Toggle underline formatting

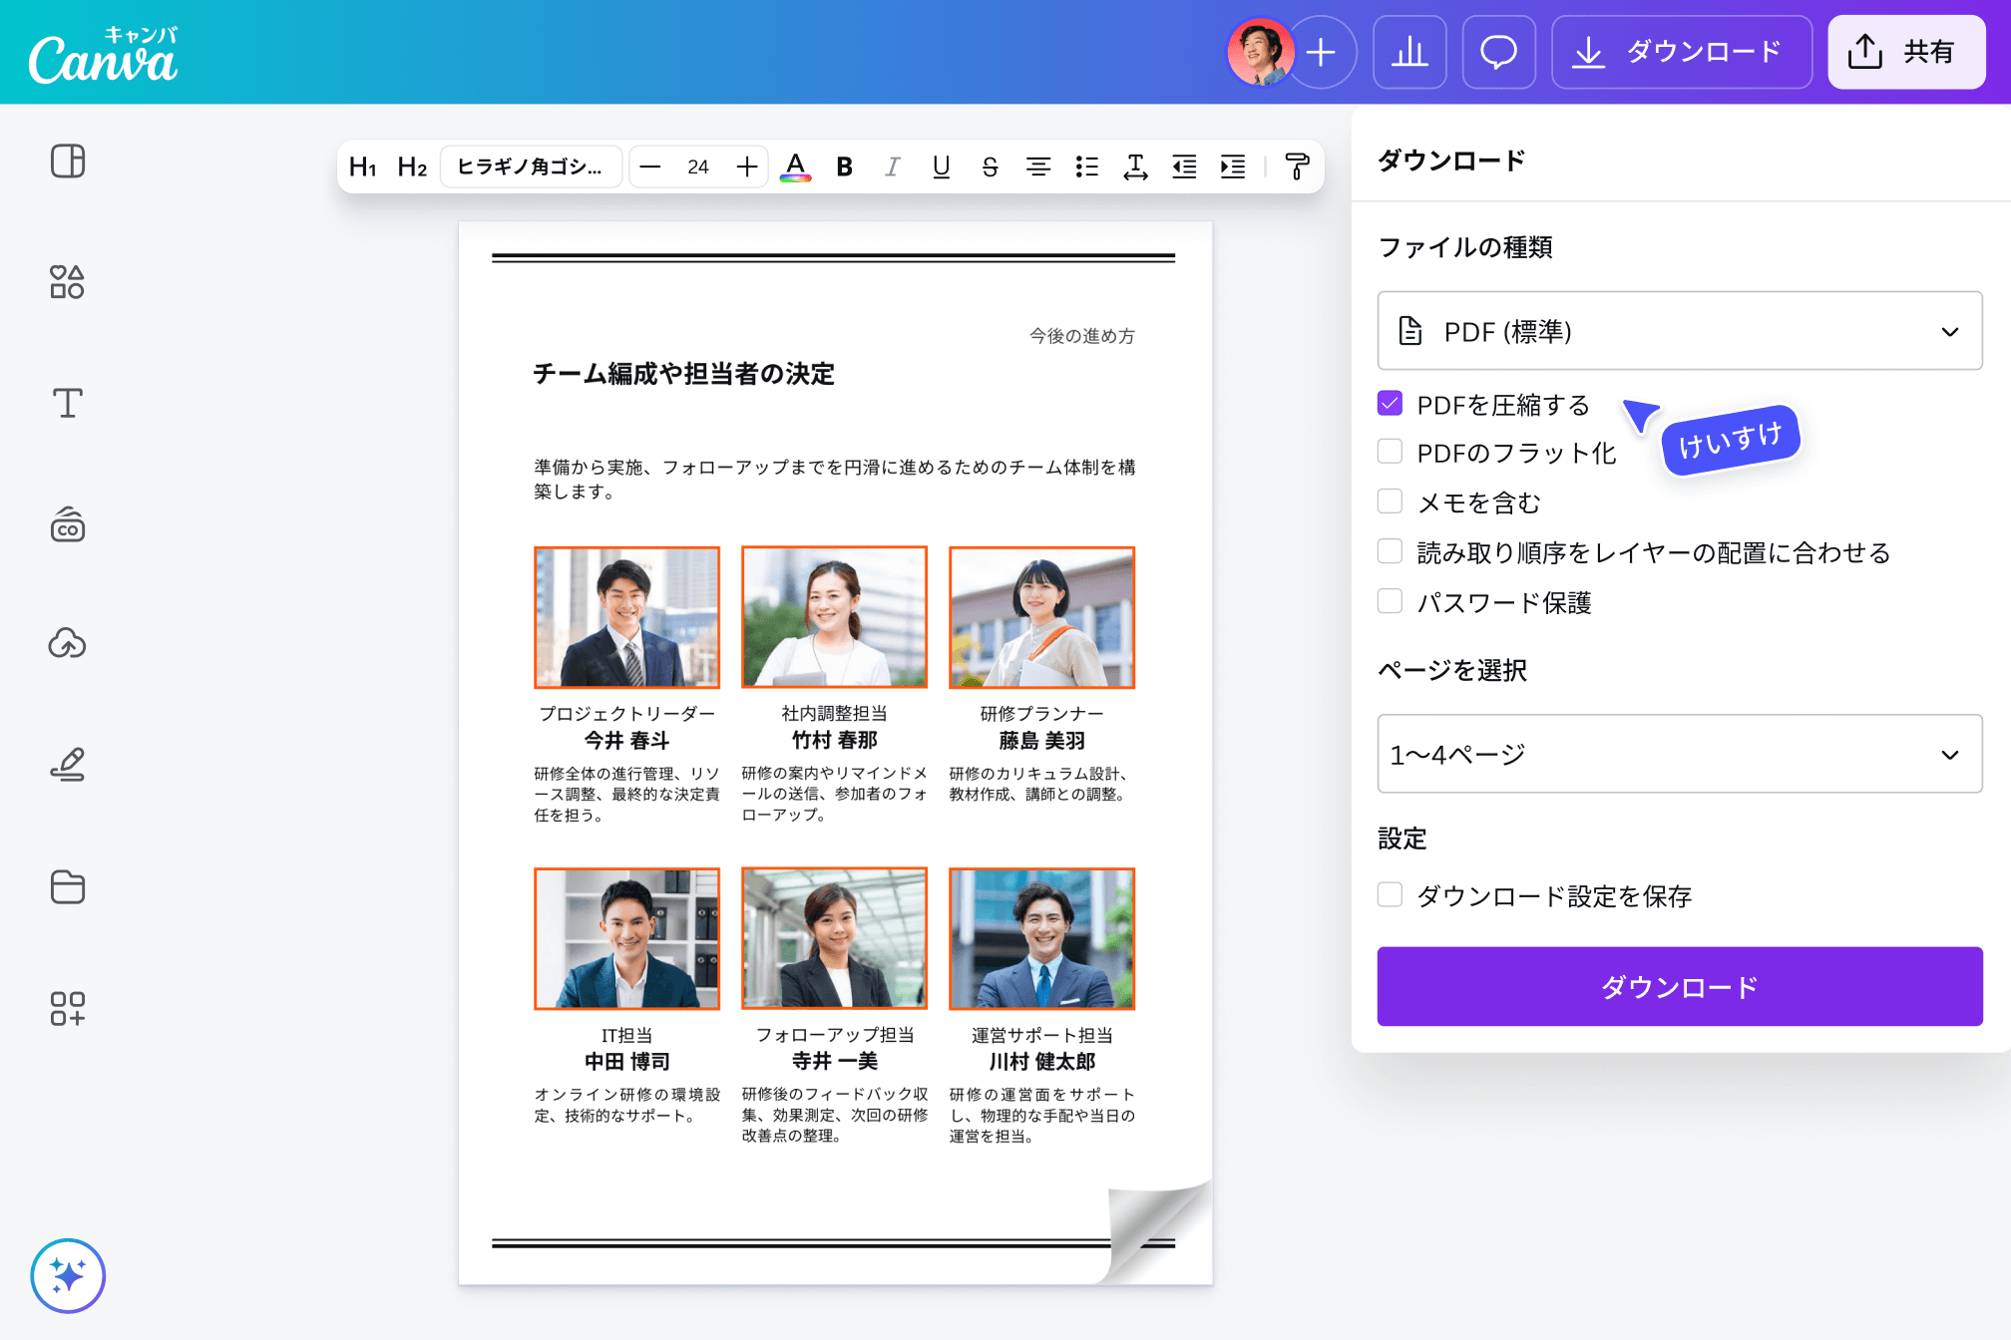[941, 167]
